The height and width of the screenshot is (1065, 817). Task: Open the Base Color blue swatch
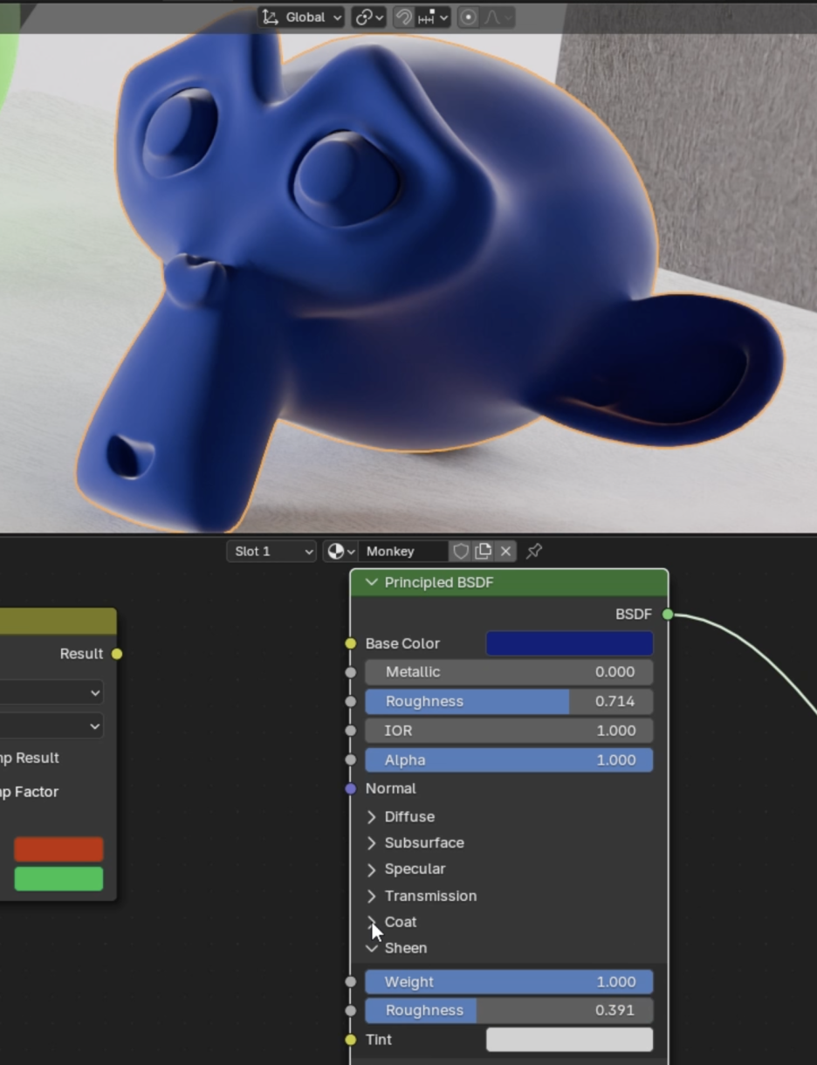[x=569, y=643]
